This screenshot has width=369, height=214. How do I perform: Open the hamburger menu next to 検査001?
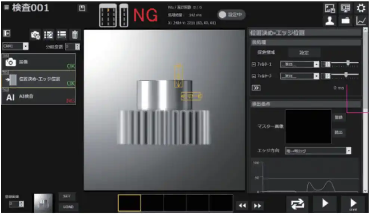pyautogui.click(x=6, y=8)
